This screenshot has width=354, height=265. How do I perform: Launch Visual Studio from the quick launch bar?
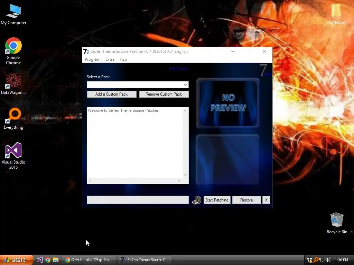tap(39, 260)
